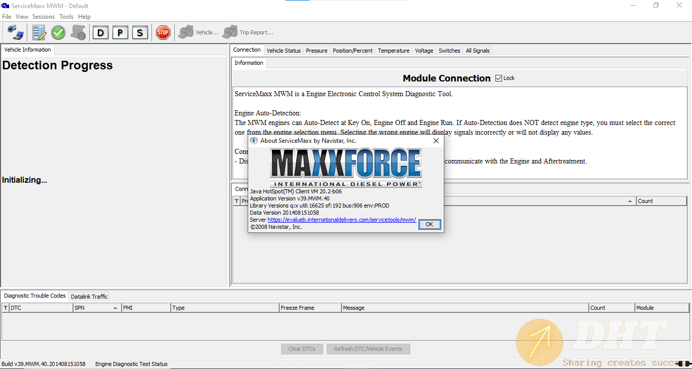Uncheck the Lock checkbox for Module Connection

[x=498, y=78]
